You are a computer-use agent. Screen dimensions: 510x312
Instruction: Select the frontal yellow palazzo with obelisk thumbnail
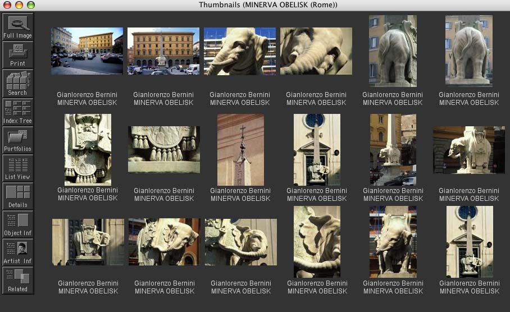(x=163, y=51)
